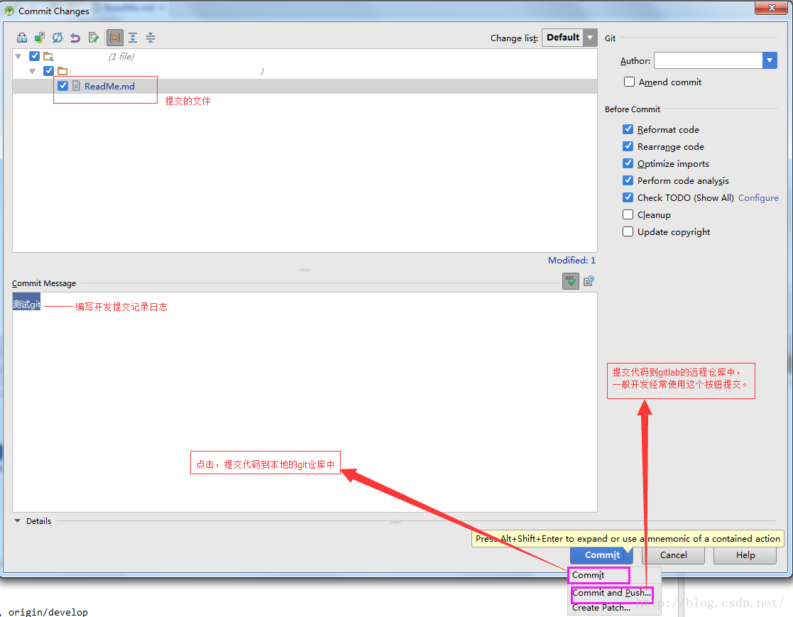Screen dimensions: 793x617
Task: Click inside the Commit Message text area
Action: (x=305, y=402)
